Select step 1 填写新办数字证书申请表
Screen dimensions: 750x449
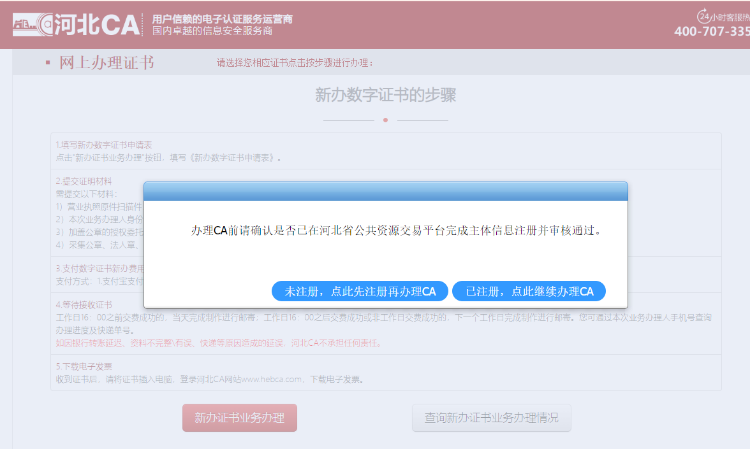(x=104, y=145)
